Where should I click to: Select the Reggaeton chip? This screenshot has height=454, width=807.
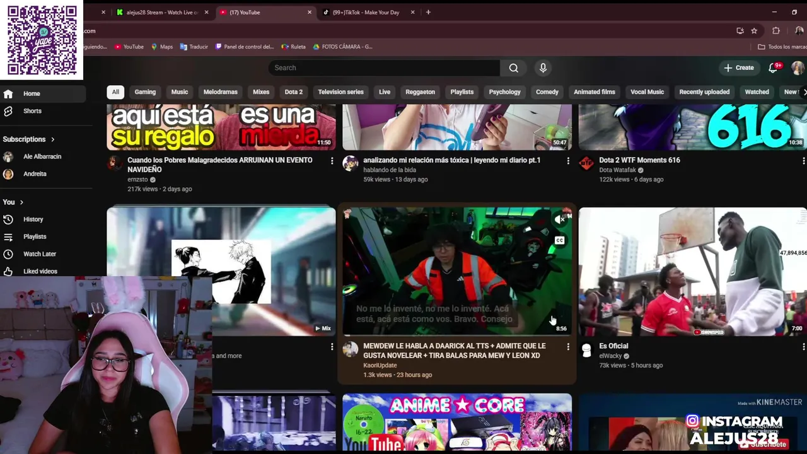tap(421, 92)
